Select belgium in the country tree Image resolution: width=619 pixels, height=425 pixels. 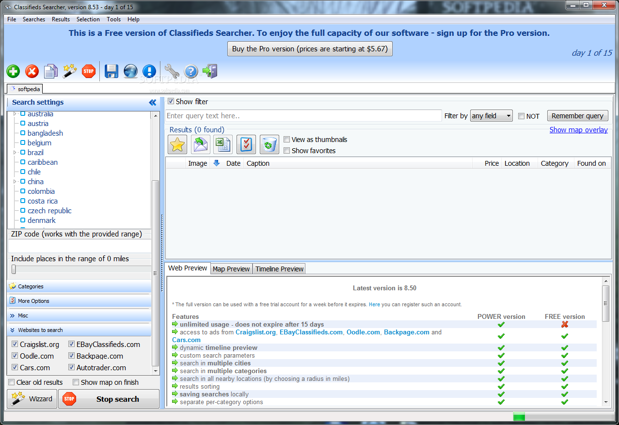tap(39, 143)
